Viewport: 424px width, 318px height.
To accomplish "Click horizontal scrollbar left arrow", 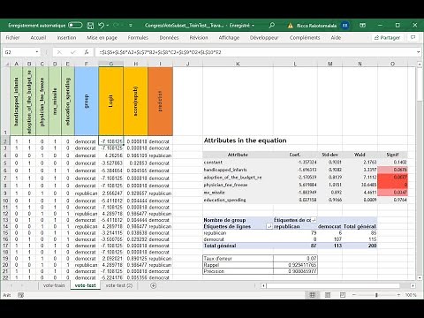I will (x=263, y=285).
